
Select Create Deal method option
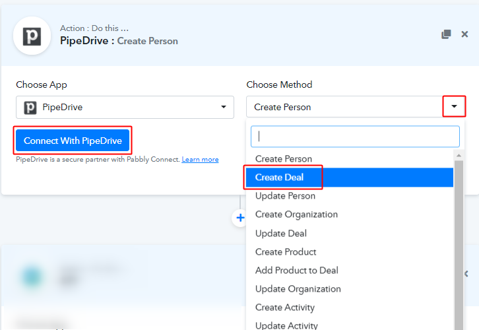350,178
